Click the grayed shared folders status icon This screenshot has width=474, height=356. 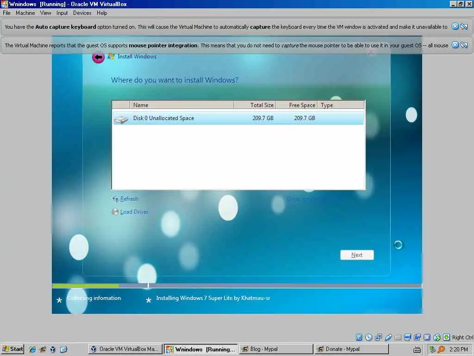click(398, 337)
